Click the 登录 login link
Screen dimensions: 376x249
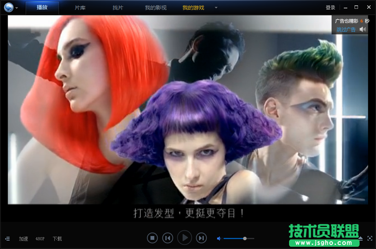330,8
